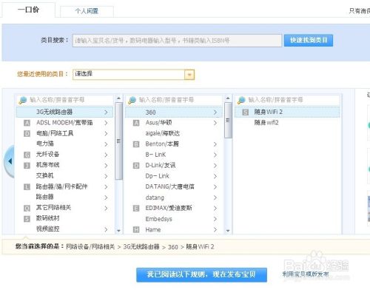Open the 您最近使用的类目 dropdown
The width and height of the screenshot is (370, 290).
(133, 74)
